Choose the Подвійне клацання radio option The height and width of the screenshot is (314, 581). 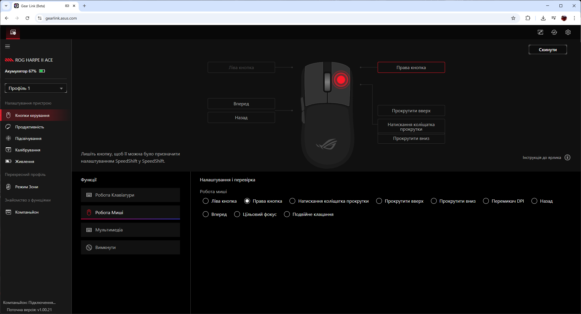click(x=287, y=214)
